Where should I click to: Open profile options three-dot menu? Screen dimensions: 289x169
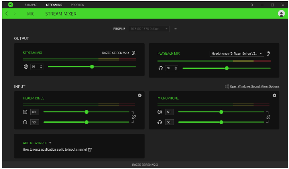click(x=175, y=29)
